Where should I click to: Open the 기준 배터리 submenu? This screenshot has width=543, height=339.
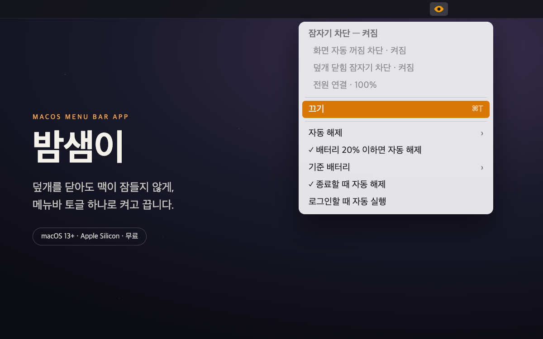point(396,167)
